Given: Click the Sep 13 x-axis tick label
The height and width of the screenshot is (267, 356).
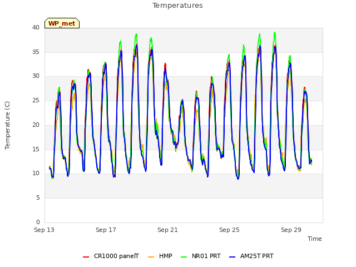Looking at the screenshot, I should [x=44, y=230].
